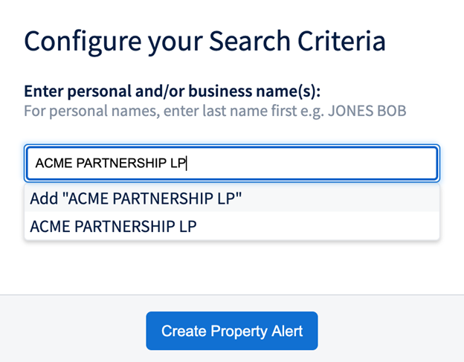This screenshot has height=362, width=464.
Task: Select the Add "ACME PARTNERSHIP LP" suggestion
Action: 136,199
